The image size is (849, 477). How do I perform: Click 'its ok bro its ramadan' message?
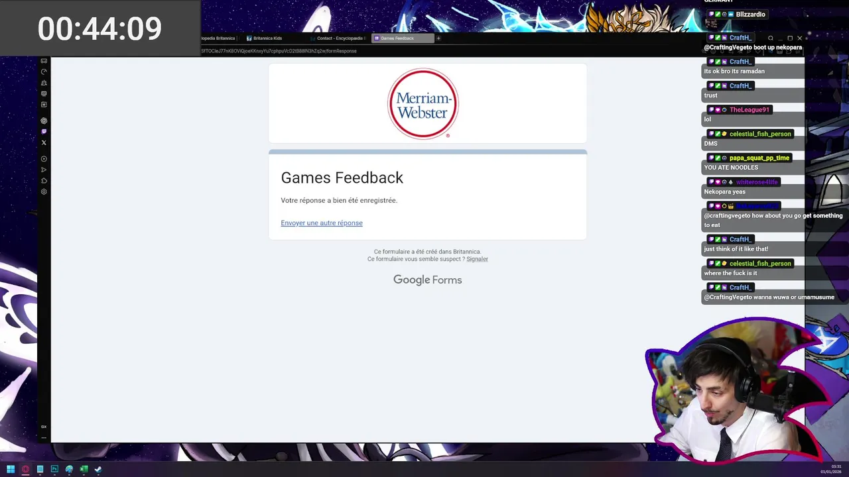tap(734, 71)
